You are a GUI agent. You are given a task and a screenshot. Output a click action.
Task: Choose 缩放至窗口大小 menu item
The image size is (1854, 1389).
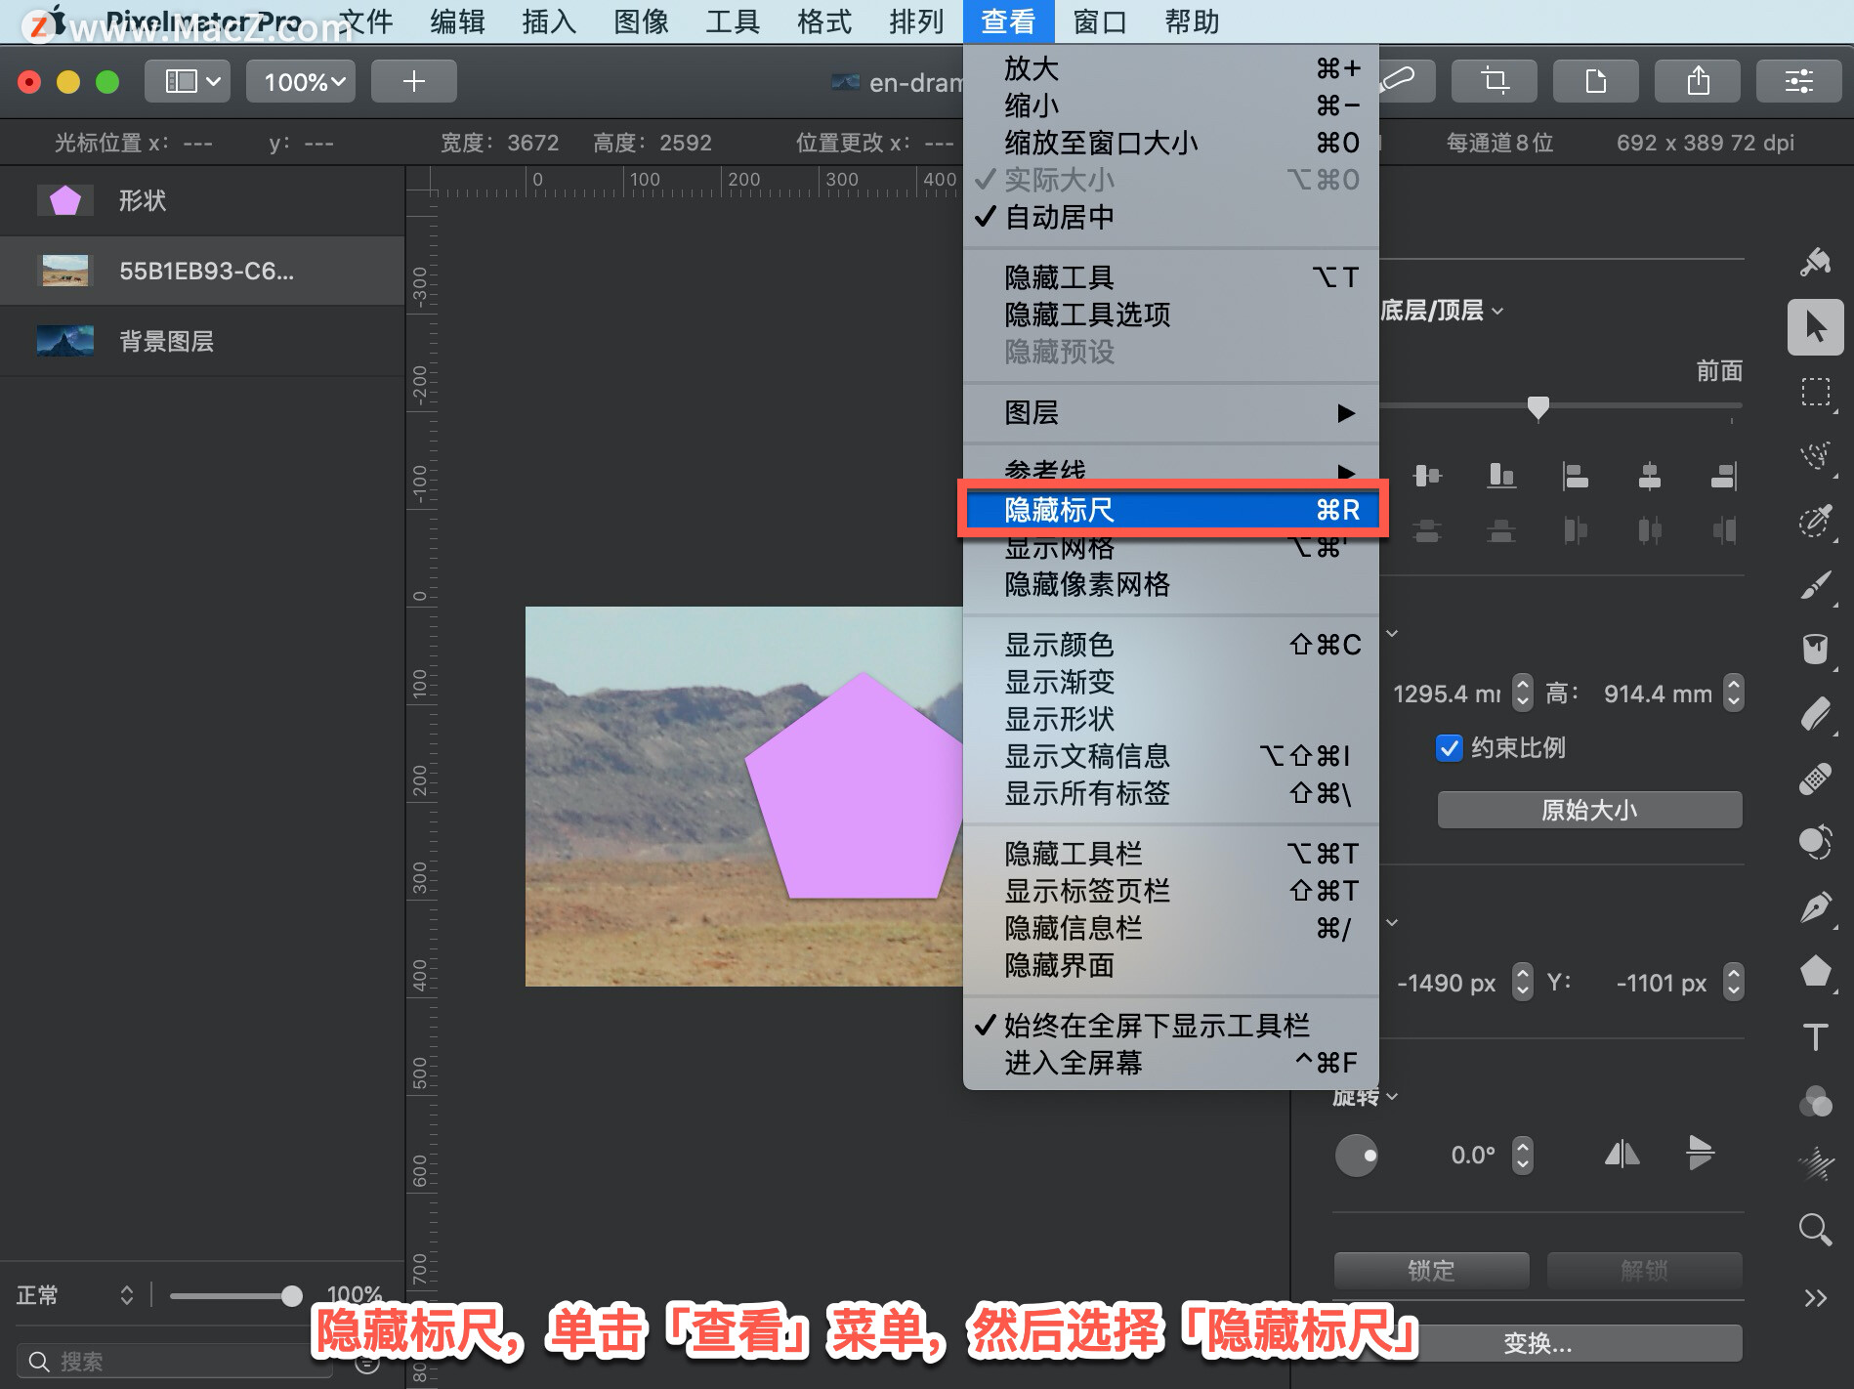(x=1170, y=143)
